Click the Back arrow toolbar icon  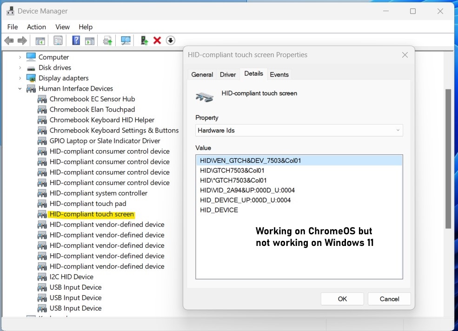[9, 40]
